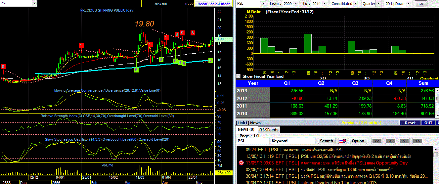Click the Moving Average Convergence / Divergence label
This screenshot has width=439, height=184.
[x=108, y=90]
